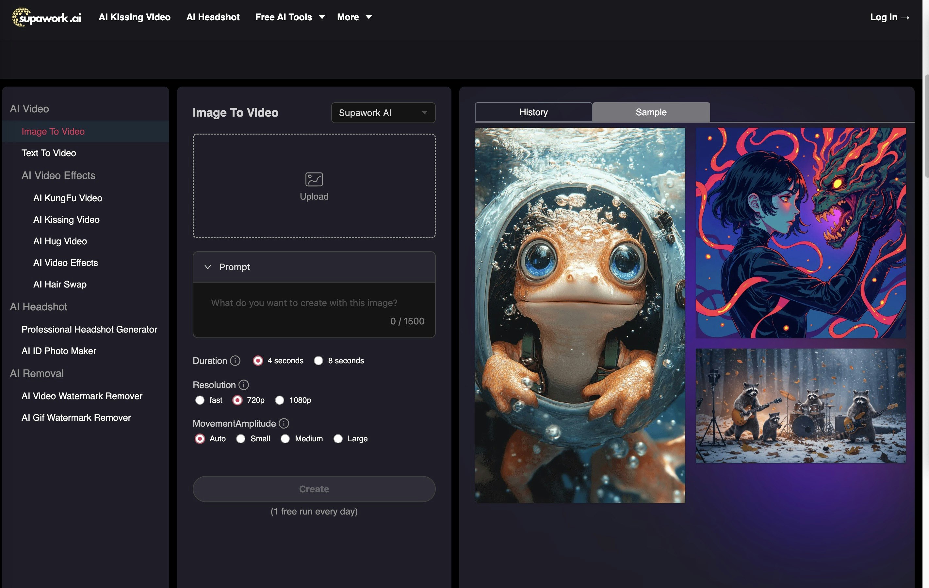Click the Resolution info icon
Screen dimensions: 929x588
click(x=243, y=385)
